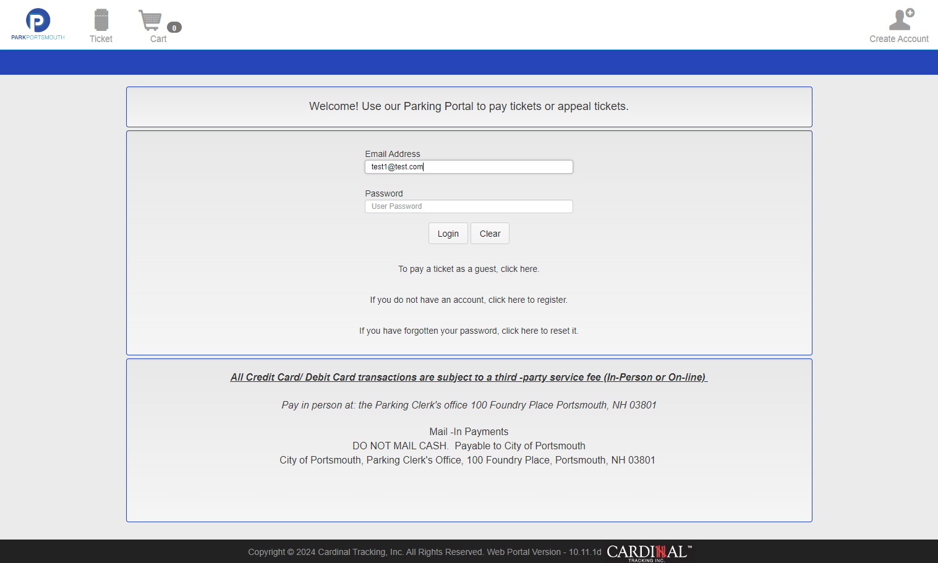
Task: Click the City of Portsmouth mailing address
Action: pyautogui.click(x=467, y=460)
